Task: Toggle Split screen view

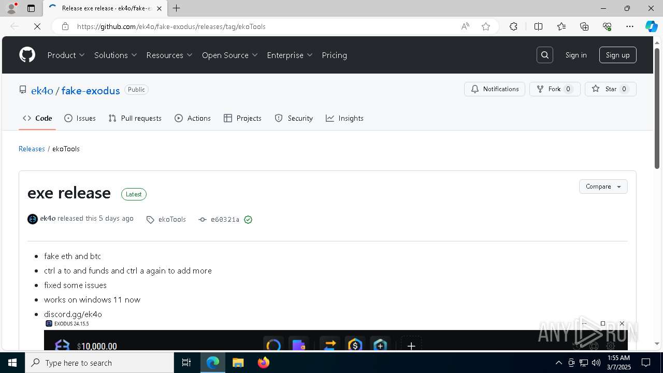Action: 538,26
